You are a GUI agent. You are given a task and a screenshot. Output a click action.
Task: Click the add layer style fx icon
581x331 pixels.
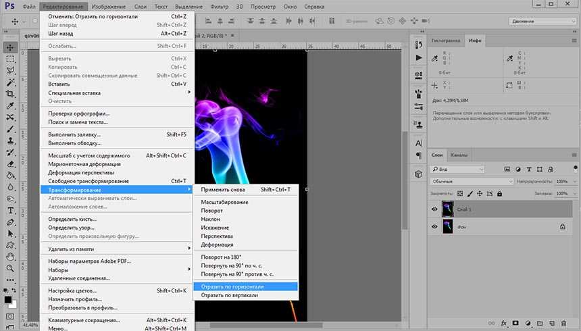[503, 323]
